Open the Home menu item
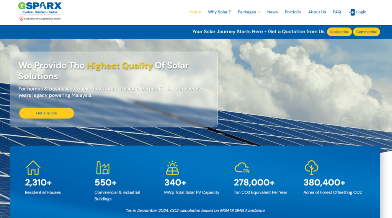This screenshot has width=392, height=218. pos(195,12)
